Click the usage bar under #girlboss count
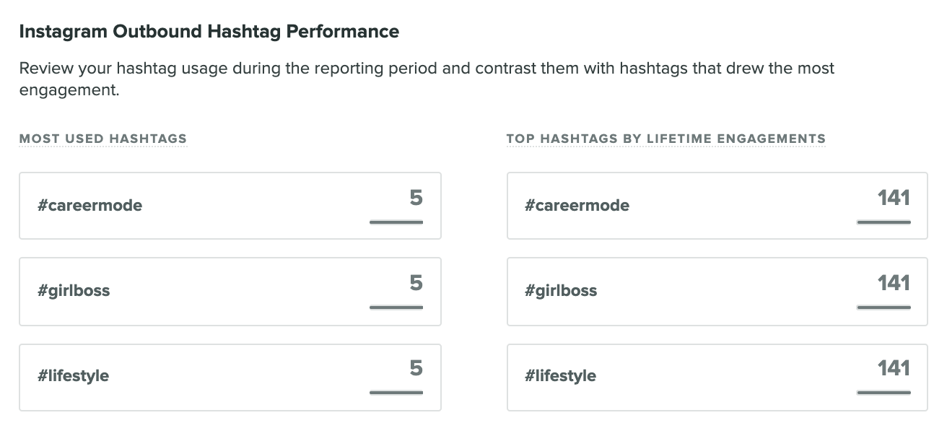This screenshot has height=423, width=947. (x=396, y=308)
